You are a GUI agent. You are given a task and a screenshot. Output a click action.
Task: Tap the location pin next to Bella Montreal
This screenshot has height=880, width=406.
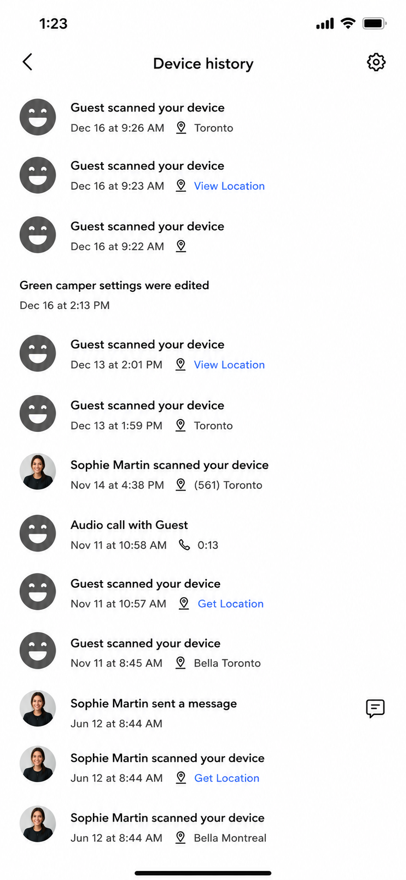[181, 838]
